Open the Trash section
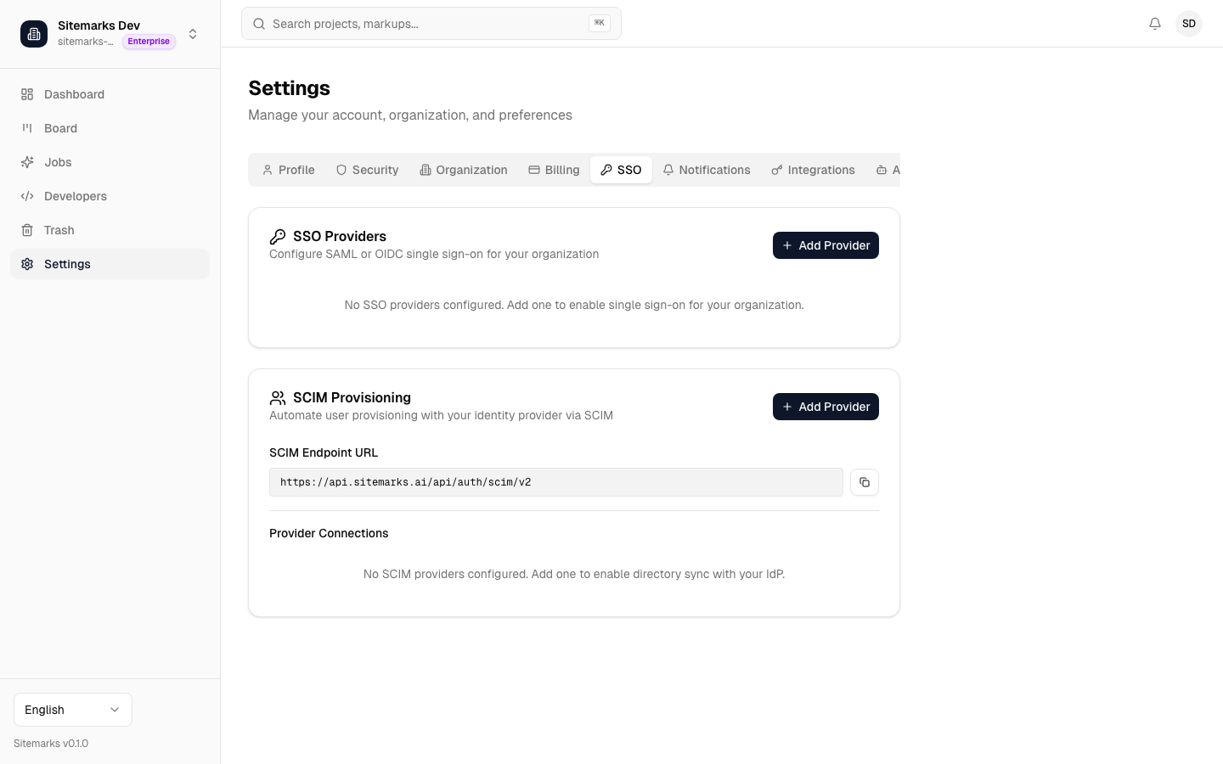 point(59,230)
